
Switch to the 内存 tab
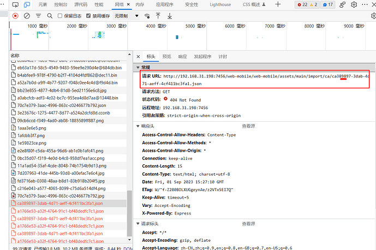click(x=140, y=4)
